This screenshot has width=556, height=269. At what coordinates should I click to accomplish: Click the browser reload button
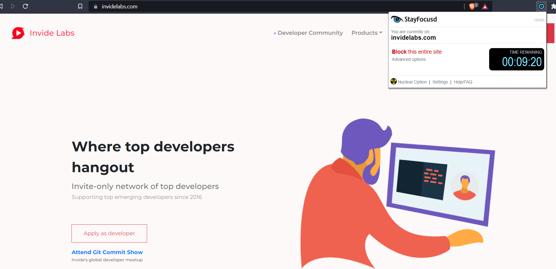(25, 6)
